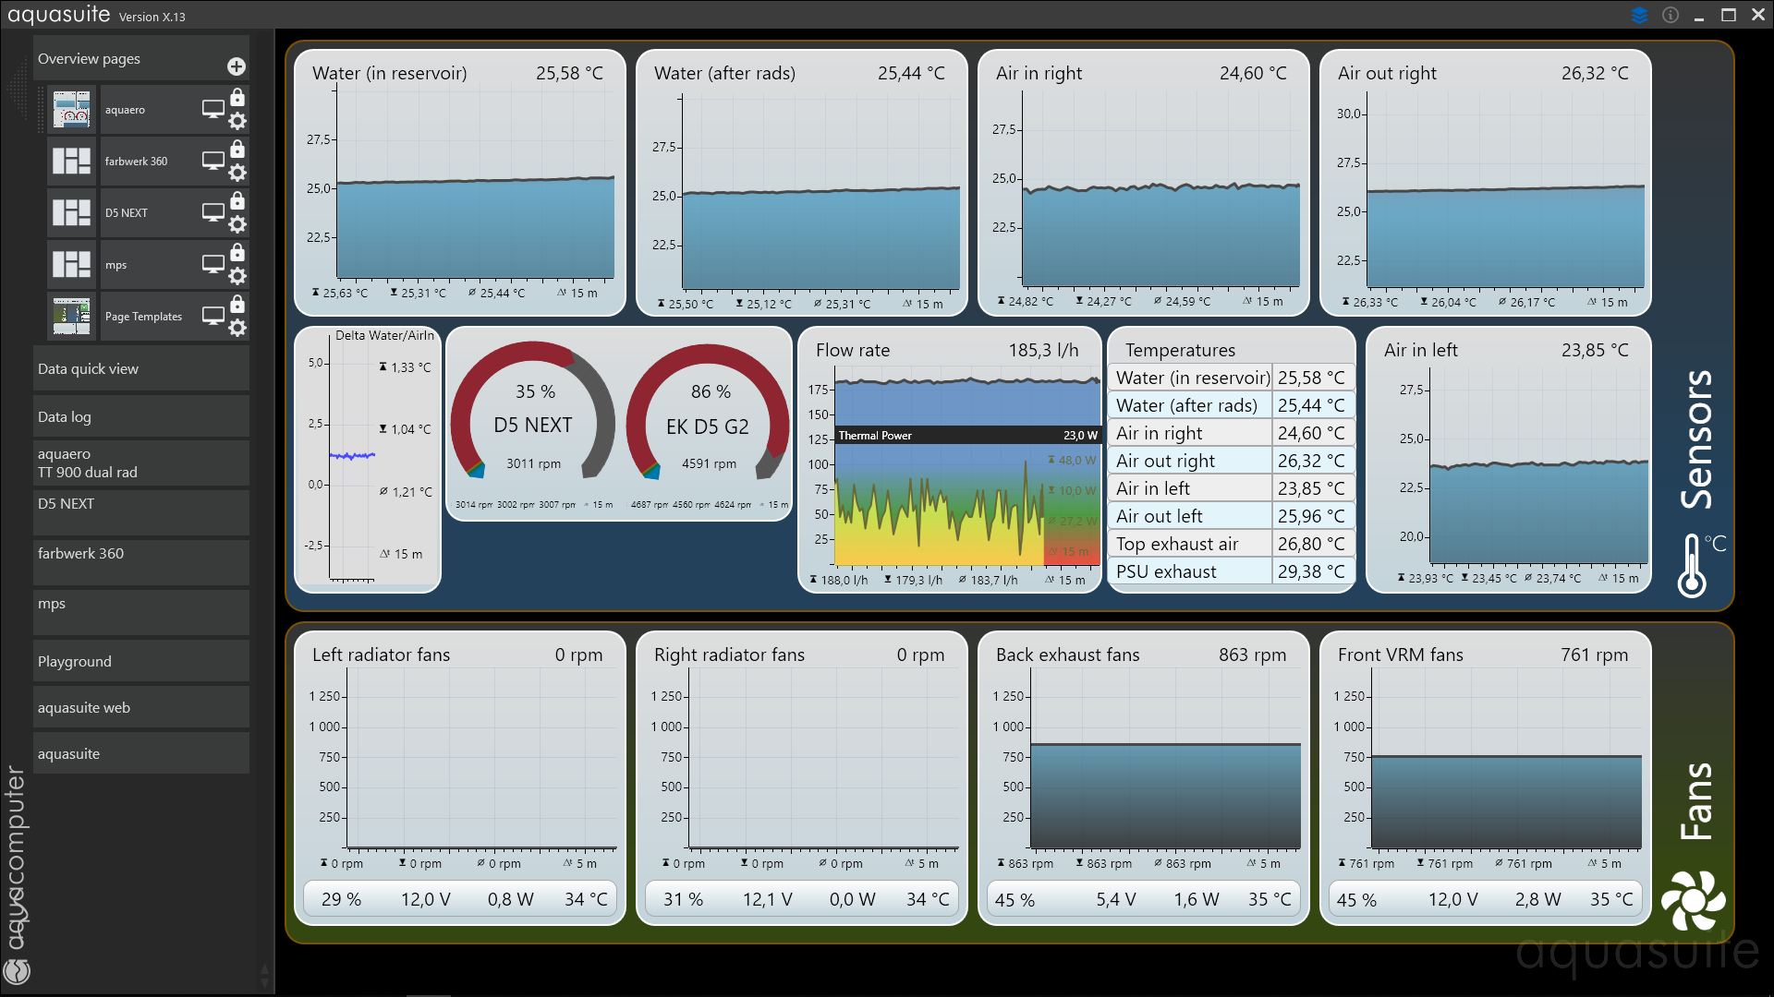This screenshot has height=997, width=1774.
Task: Expand the Data log section
Action: tap(140, 416)
